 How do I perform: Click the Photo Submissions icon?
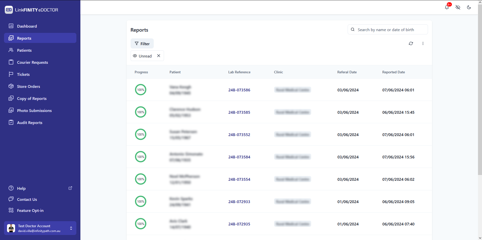(11, 110)
